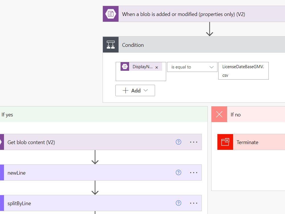The height and width of the screenshot is (214, 285).
Task: Click the DisplayName dynamic content token
Action: coord(139,67)
